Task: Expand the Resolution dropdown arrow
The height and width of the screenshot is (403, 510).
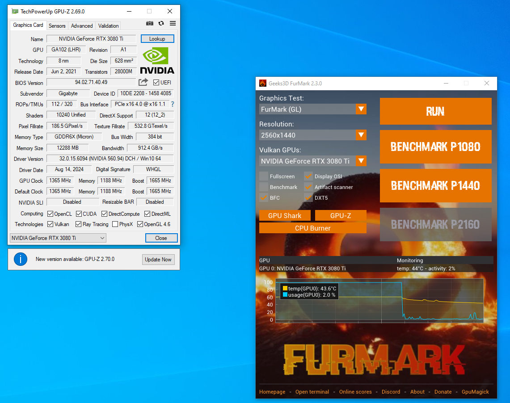Action: pos(361,135)
